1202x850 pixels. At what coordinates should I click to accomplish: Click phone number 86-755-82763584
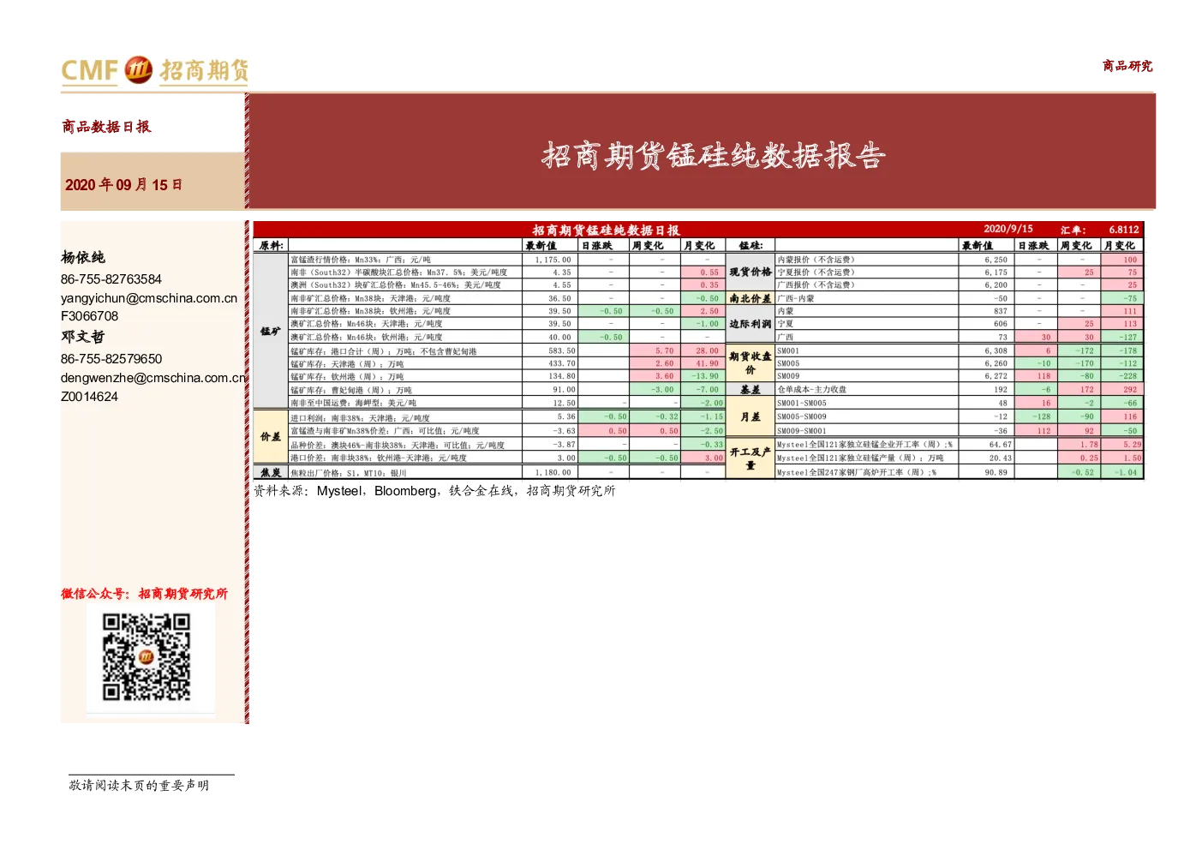111,279
